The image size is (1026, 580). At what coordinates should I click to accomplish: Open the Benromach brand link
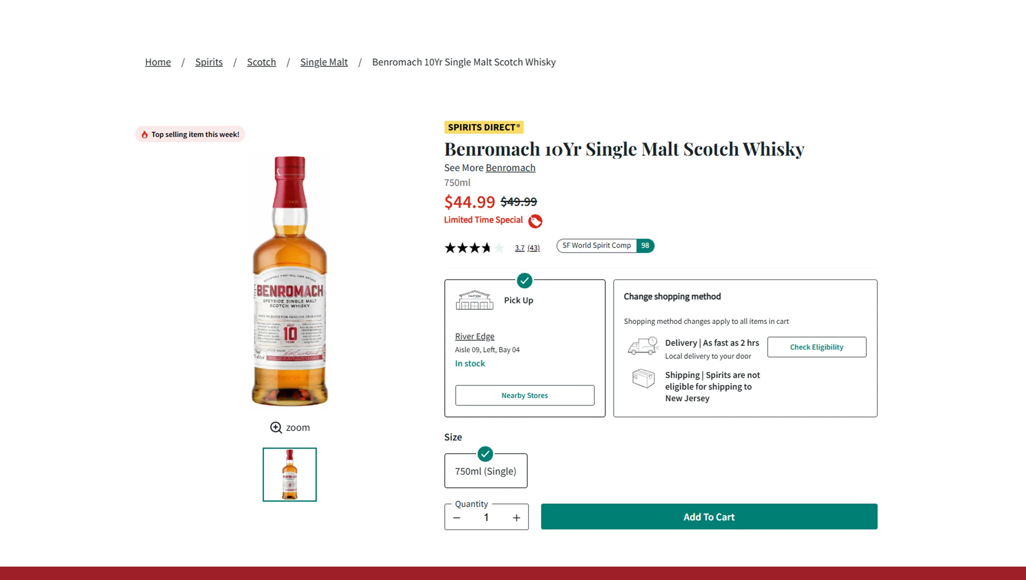coord(510,167)
